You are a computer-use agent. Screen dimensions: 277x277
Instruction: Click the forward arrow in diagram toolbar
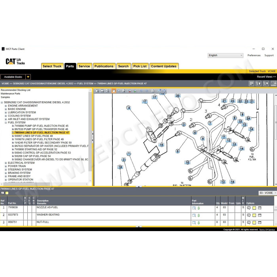pyautogui.click(x=147, y=91)
